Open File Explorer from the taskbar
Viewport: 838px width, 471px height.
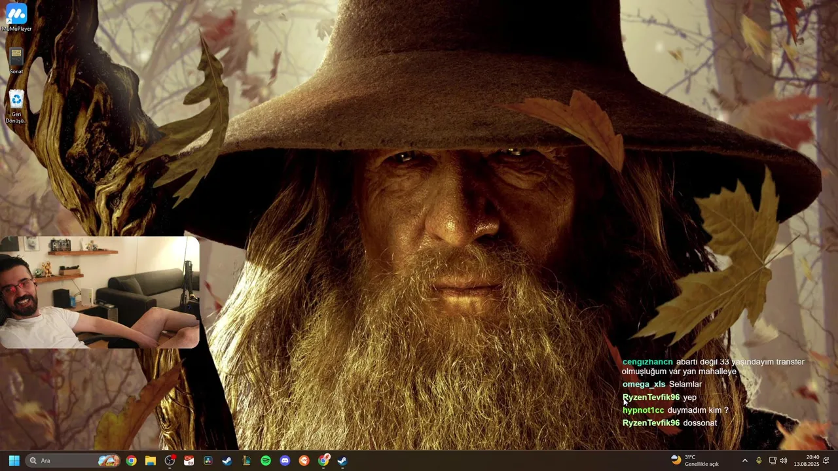click(151, 461)
